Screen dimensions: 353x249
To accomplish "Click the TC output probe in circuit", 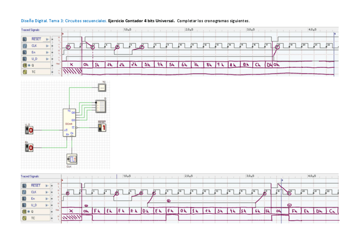I will coord(102,87).
